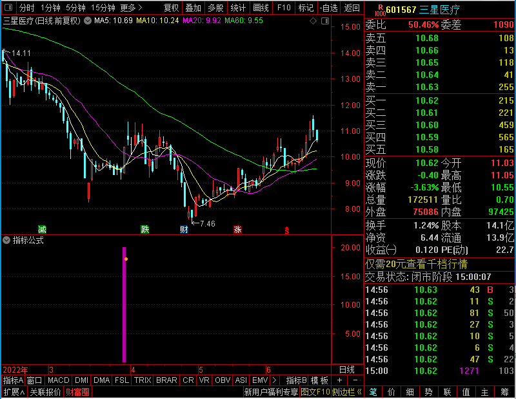Open the 复权 adjustment menu
Image resolution: width=516 pixels, height=399 pixels.
171,8
